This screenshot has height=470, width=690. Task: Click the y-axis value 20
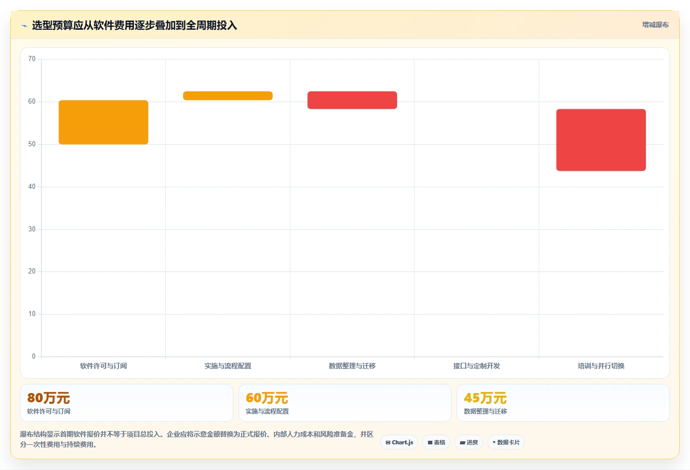coord(32,271)
